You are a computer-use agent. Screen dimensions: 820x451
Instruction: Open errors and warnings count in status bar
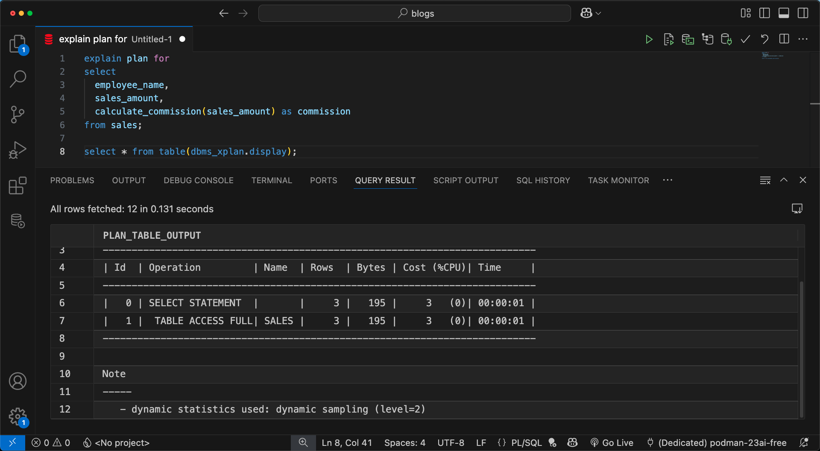click(x=51, y=442)
